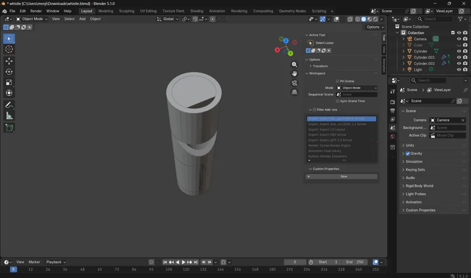
Task: Toggle camera view in the viewport
Action: (x=294, y=83)
